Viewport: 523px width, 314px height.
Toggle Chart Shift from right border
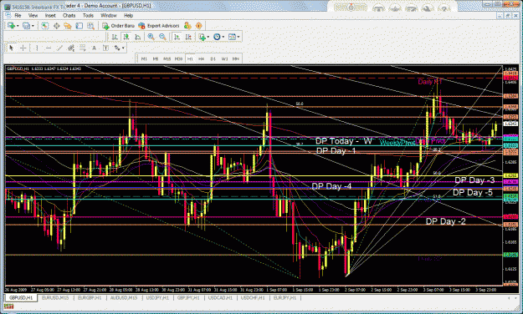coord(188,37)
